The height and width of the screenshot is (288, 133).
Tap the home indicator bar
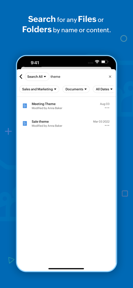point(66,269)
